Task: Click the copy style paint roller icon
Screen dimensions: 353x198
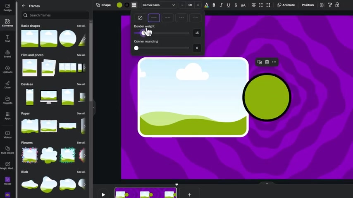Action: (x=330, y=5)
